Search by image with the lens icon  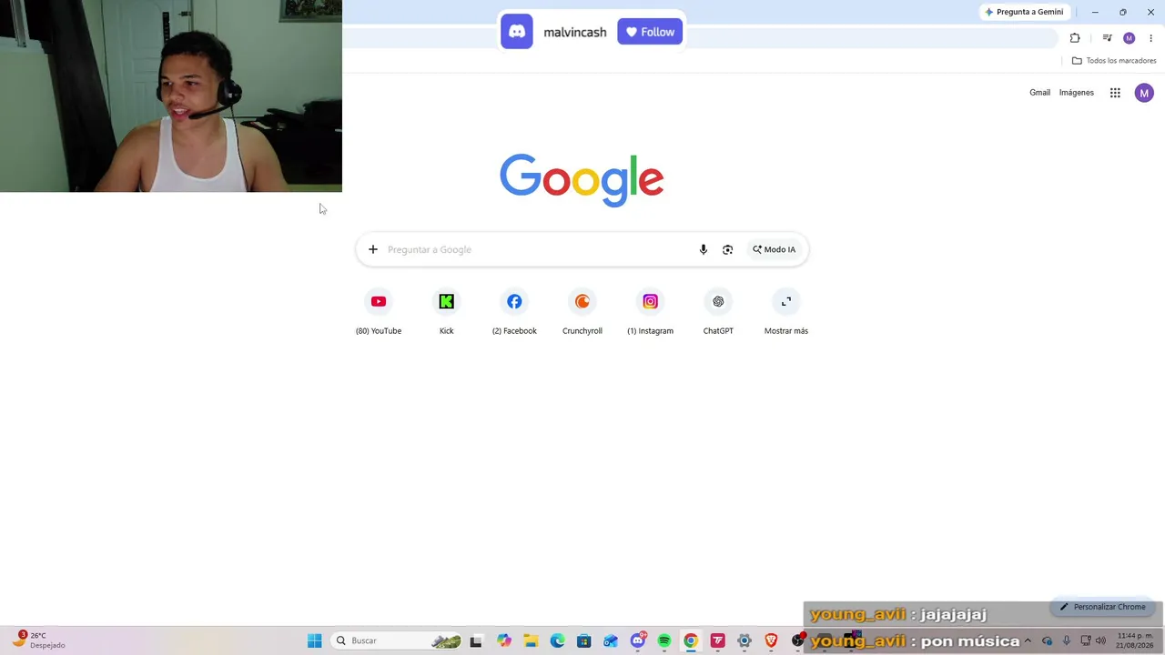point(727,249)
